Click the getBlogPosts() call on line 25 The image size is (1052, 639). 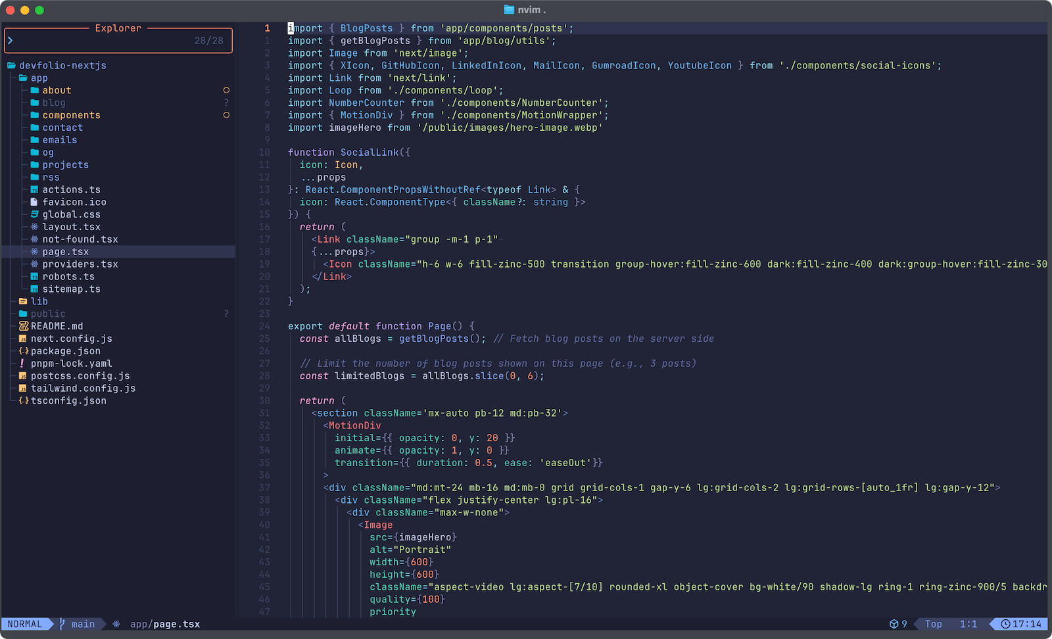tap(440, 339)
